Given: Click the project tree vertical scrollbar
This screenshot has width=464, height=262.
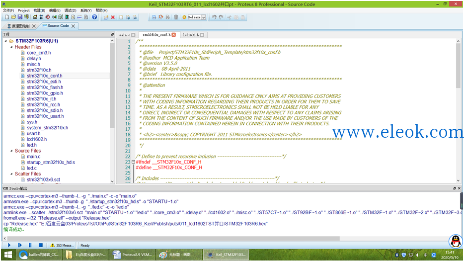Looking at the screenshot, I should [x=112, y=86].
